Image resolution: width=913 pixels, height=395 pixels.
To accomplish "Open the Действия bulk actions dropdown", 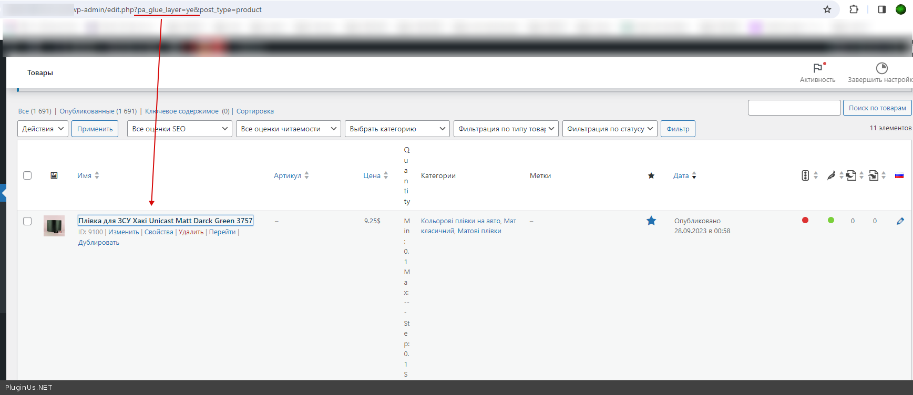I will point(43,129).
